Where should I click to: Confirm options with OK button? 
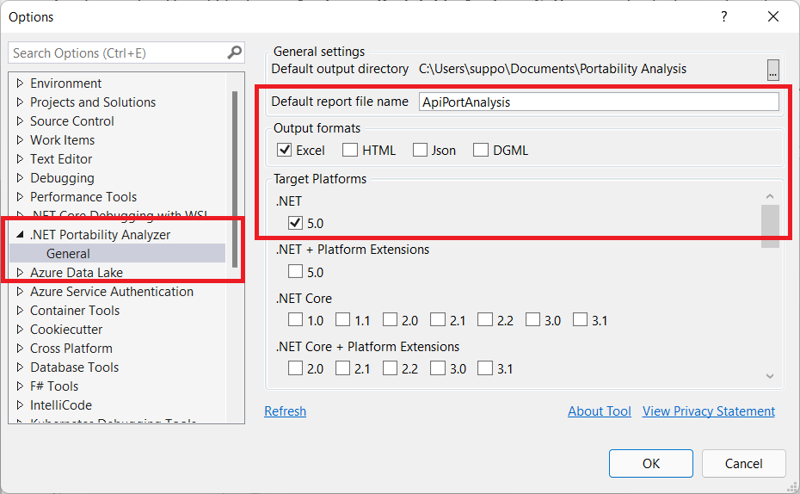(x=651, y=463)
